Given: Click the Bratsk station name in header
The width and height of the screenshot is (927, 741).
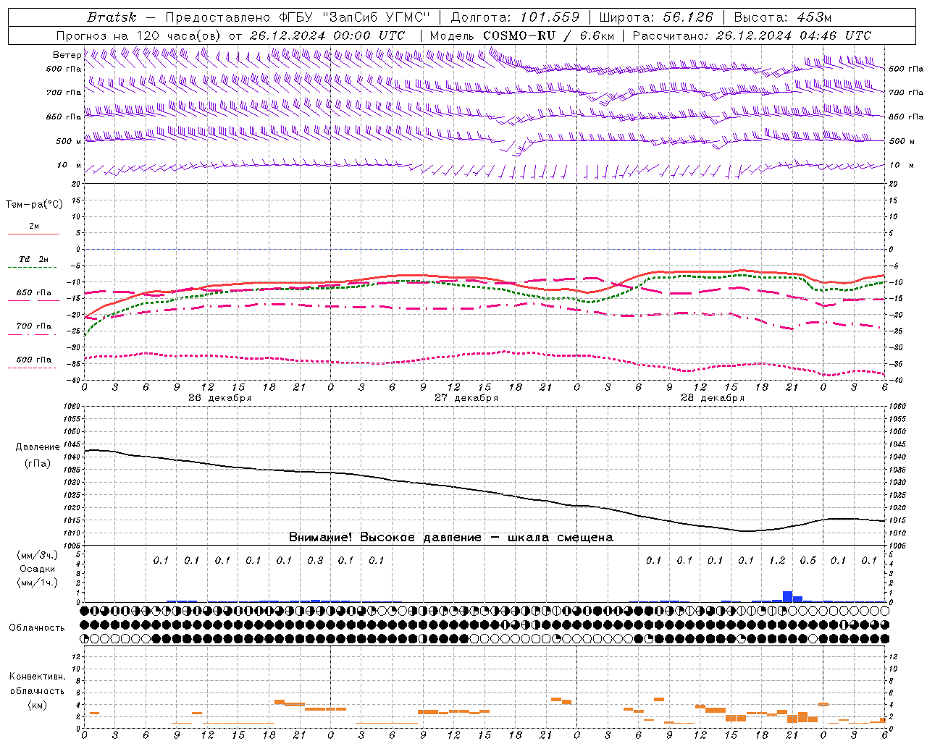Looking at the screenshot, I should click(x=112, y=17).
